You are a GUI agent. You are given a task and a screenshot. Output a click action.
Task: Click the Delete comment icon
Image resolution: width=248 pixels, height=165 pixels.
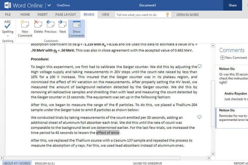38,25
